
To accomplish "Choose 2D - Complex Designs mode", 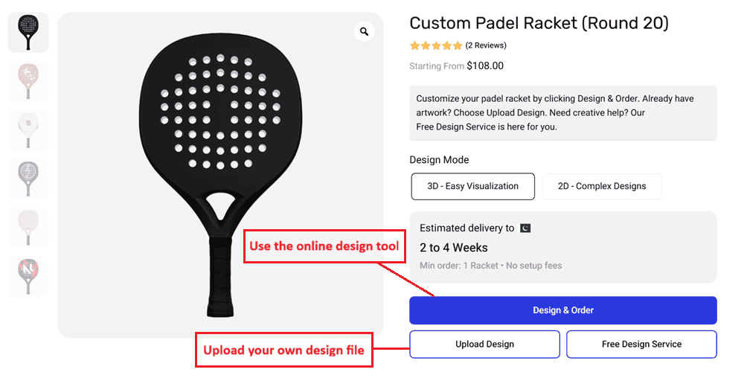I will click(x=602, y=186).
